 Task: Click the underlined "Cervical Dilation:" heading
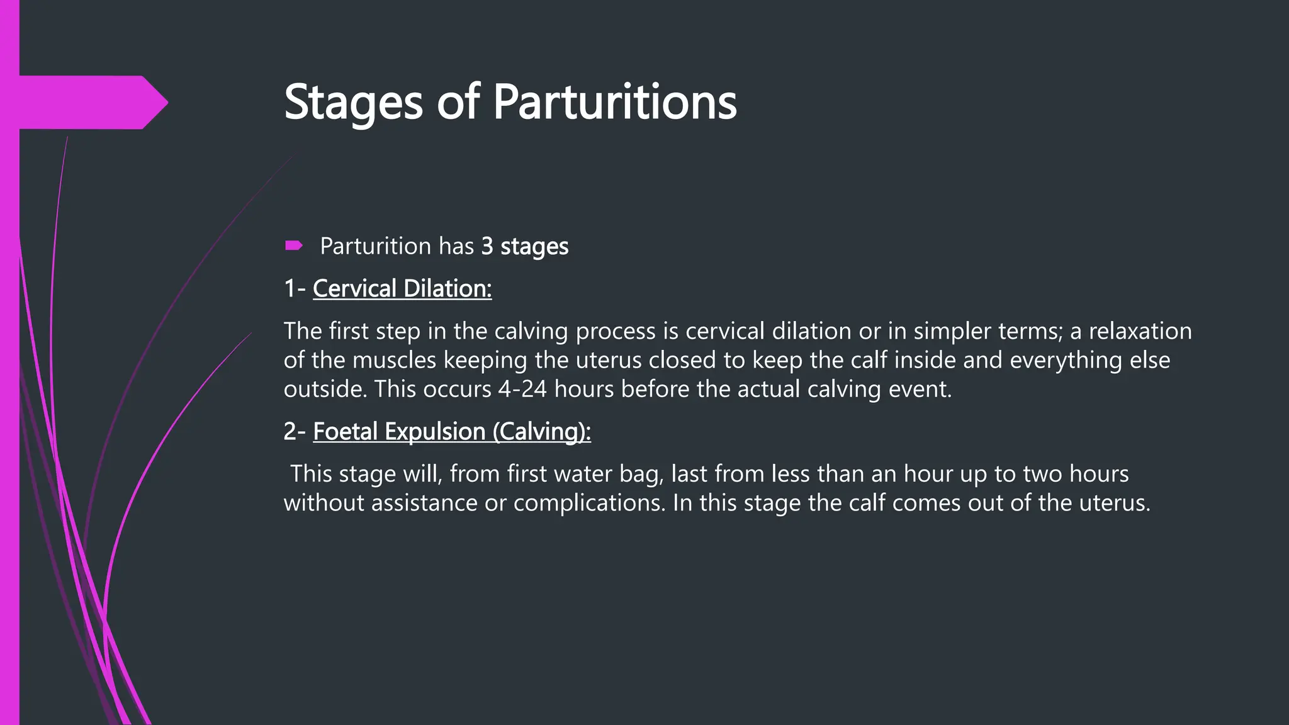(402, 288)
